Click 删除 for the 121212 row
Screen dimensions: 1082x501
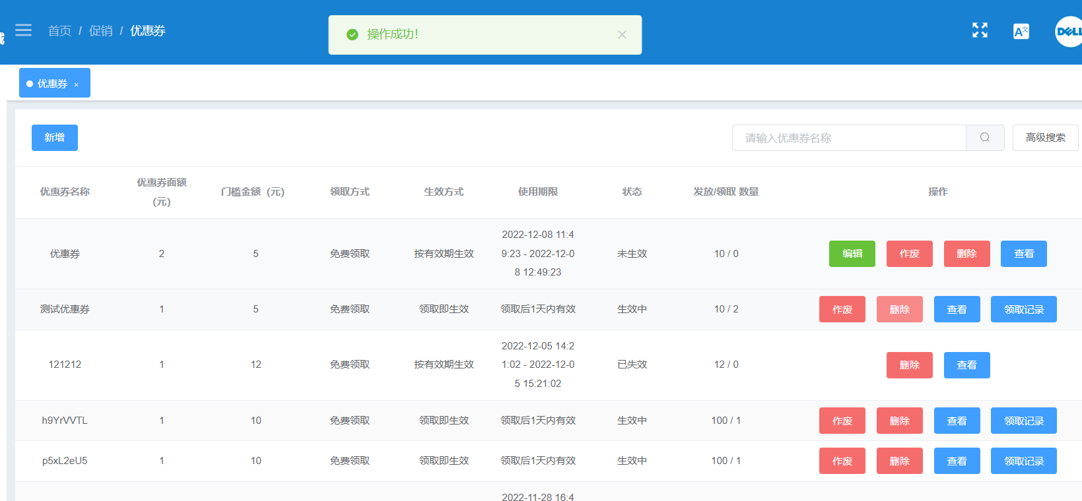tap(910, 365)
